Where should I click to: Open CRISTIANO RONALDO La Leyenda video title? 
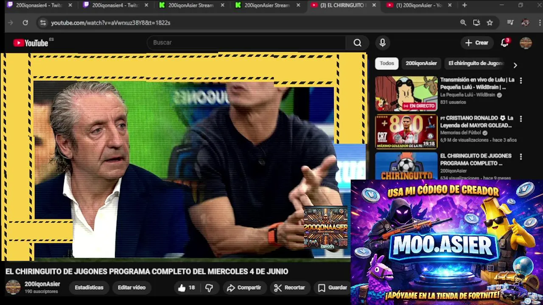click(476, 122)
